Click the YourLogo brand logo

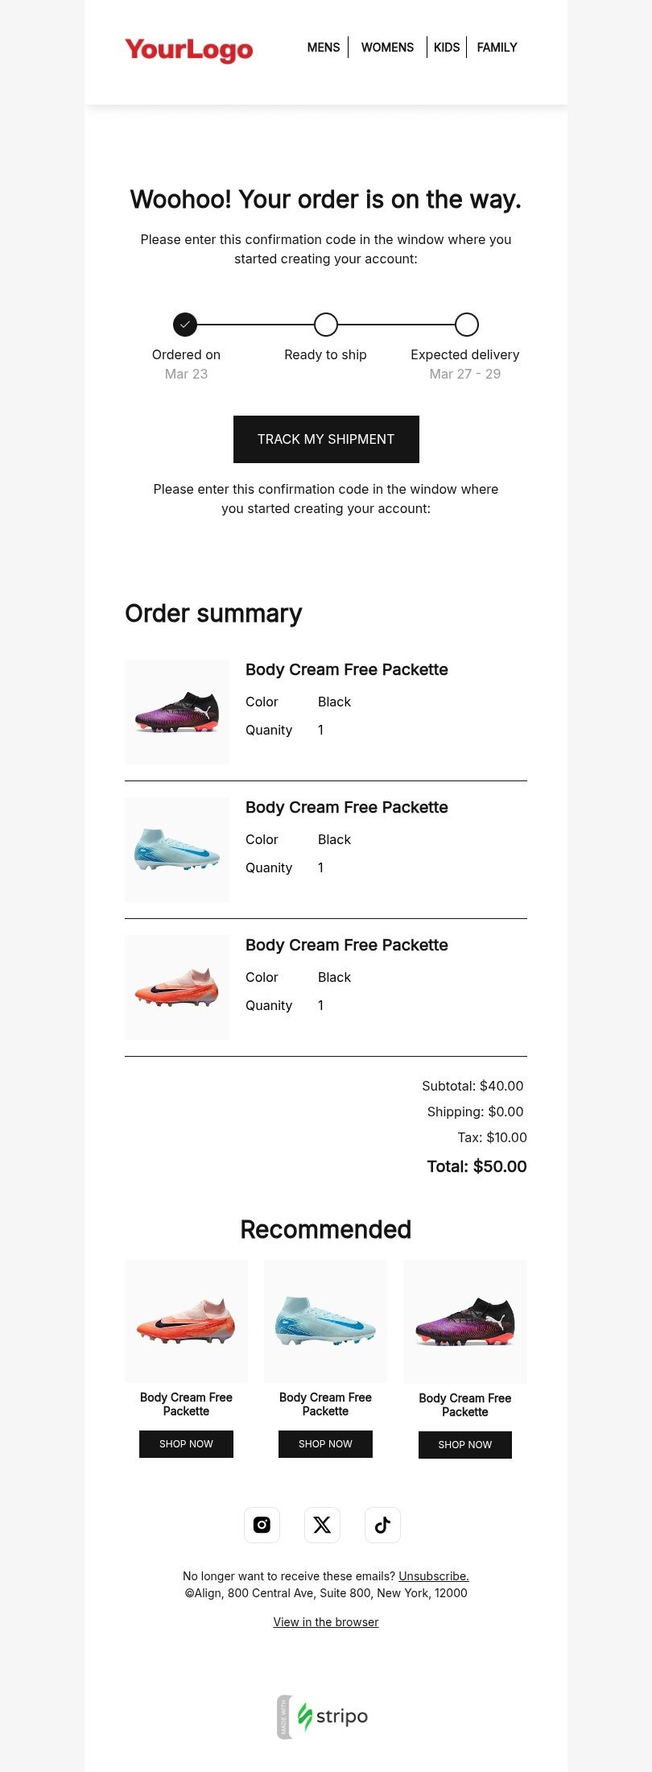(x=189, y=49)
